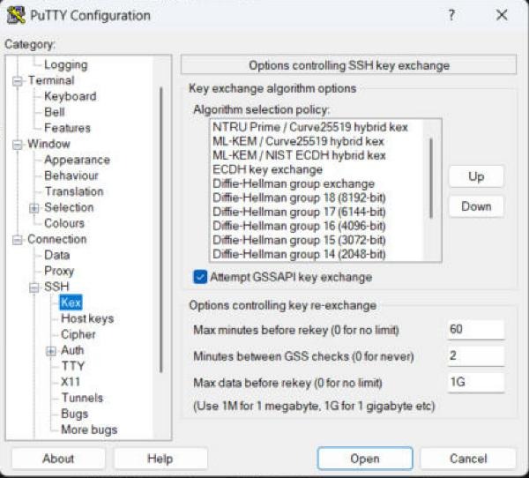
Task: Select Window category label
Action: click(x=48, y=144)
